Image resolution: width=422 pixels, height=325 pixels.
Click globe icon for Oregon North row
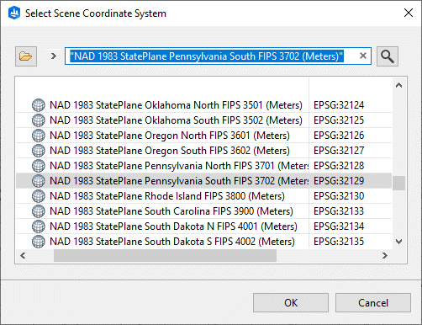click(x=38, y=136)
